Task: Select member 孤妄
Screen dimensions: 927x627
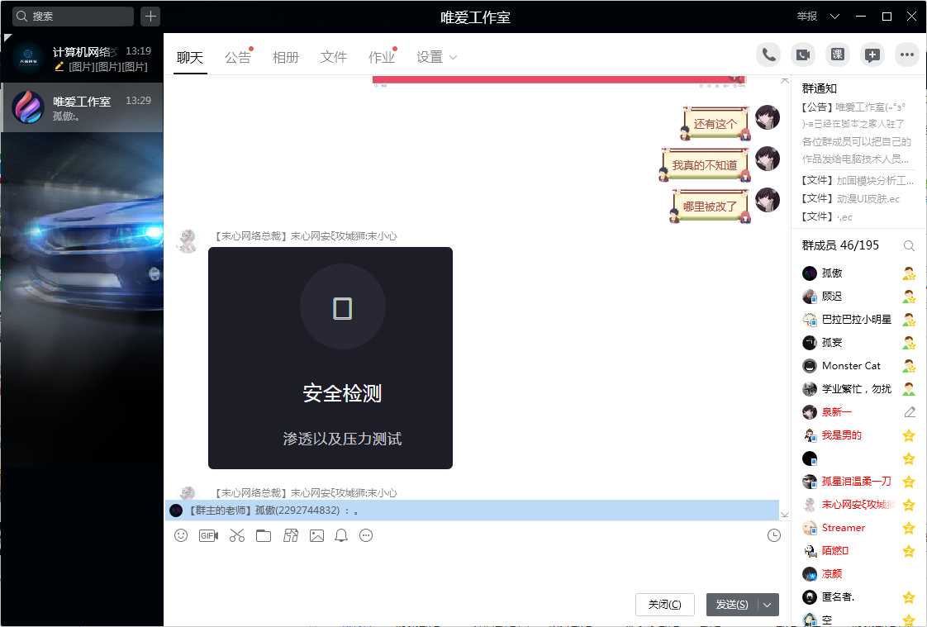Action: [x=858, y=343]
